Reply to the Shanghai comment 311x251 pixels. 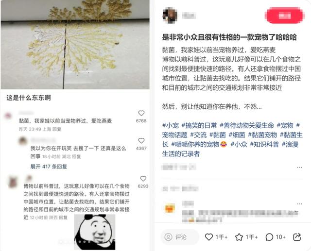(x=57, y=129)
